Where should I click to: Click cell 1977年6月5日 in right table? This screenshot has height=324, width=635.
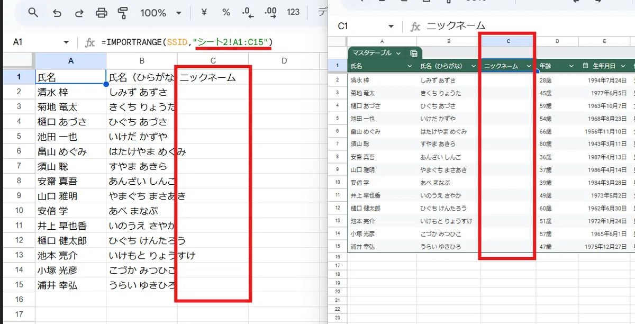point(604,93)
